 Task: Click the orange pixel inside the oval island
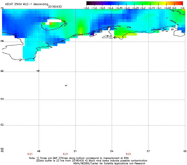click(50, 23)
